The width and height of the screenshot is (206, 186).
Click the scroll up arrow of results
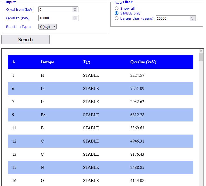pyautogui.click(x=201, y=51)
